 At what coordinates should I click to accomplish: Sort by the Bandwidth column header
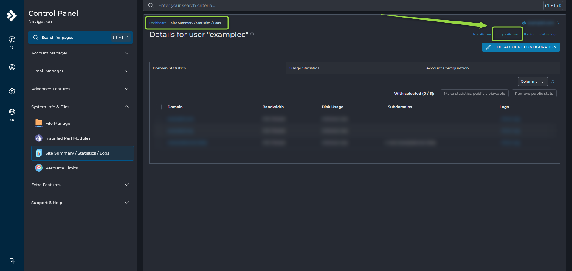273,107
